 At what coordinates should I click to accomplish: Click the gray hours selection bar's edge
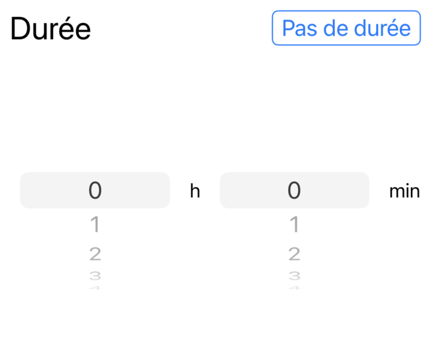pos(28,190)
